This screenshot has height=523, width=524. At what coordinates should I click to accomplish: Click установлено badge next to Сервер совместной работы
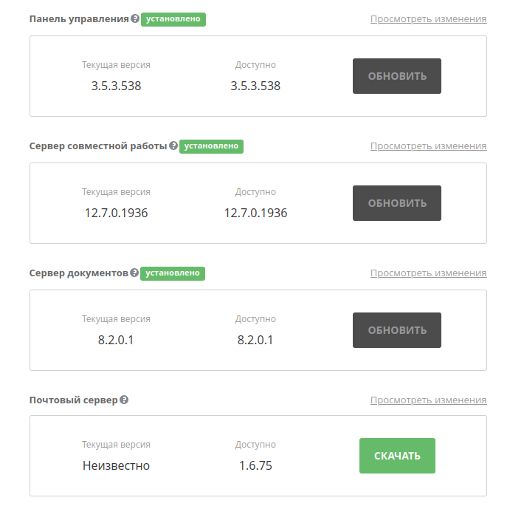coord(211,146)
